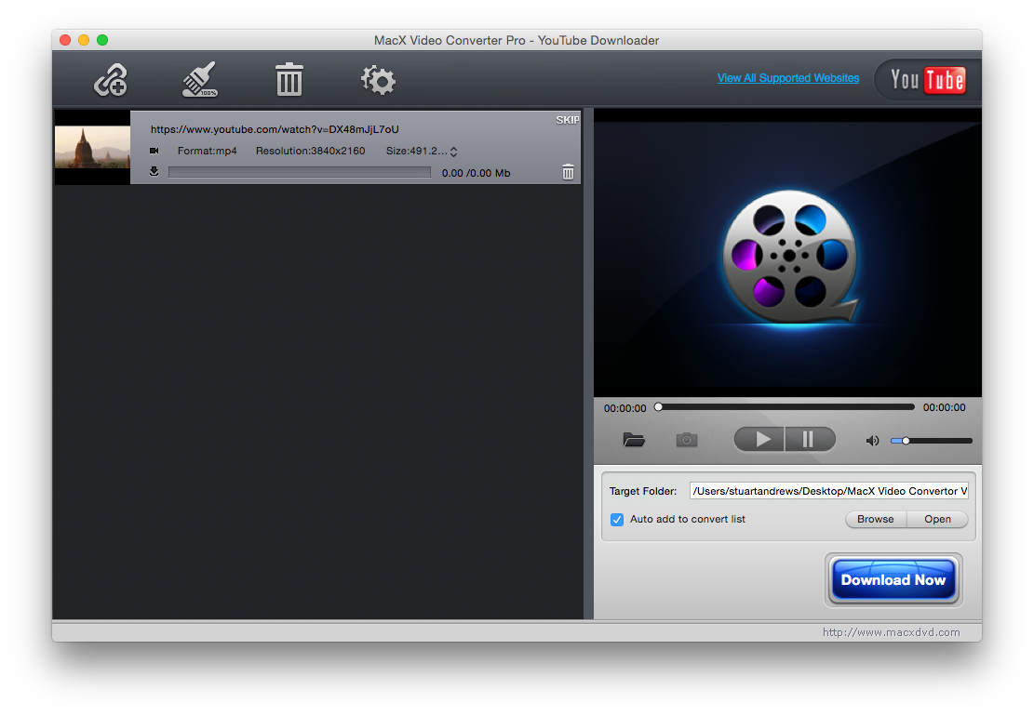
Task: Play the video preview
Action: 759,439
